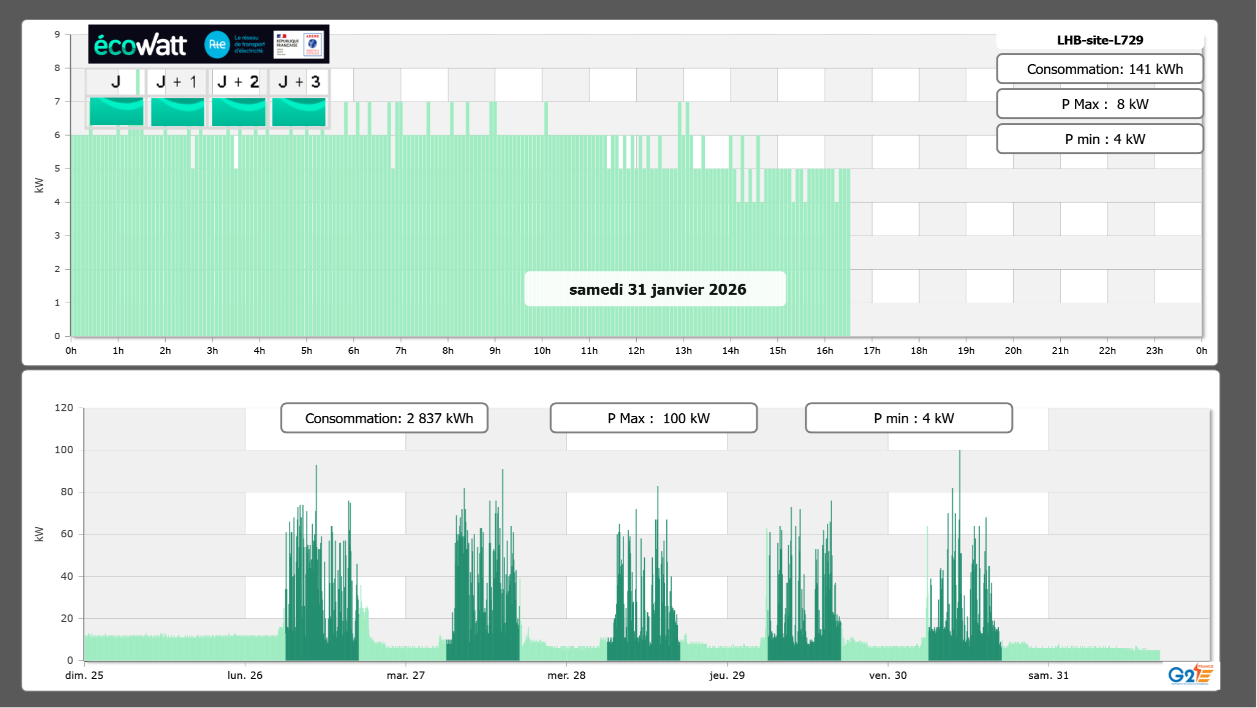Click the green Ecowatt signal under J
The image size is (1257, 708).
[x=116, y=112]
